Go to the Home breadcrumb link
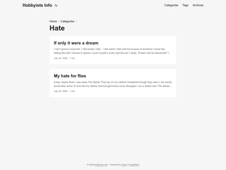The width and height of the screenshot is (226, 170). tap(53, 21)
